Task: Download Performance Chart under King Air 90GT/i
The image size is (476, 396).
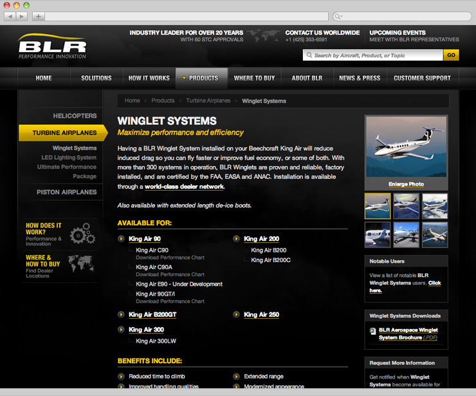Action: pos(170,301)
